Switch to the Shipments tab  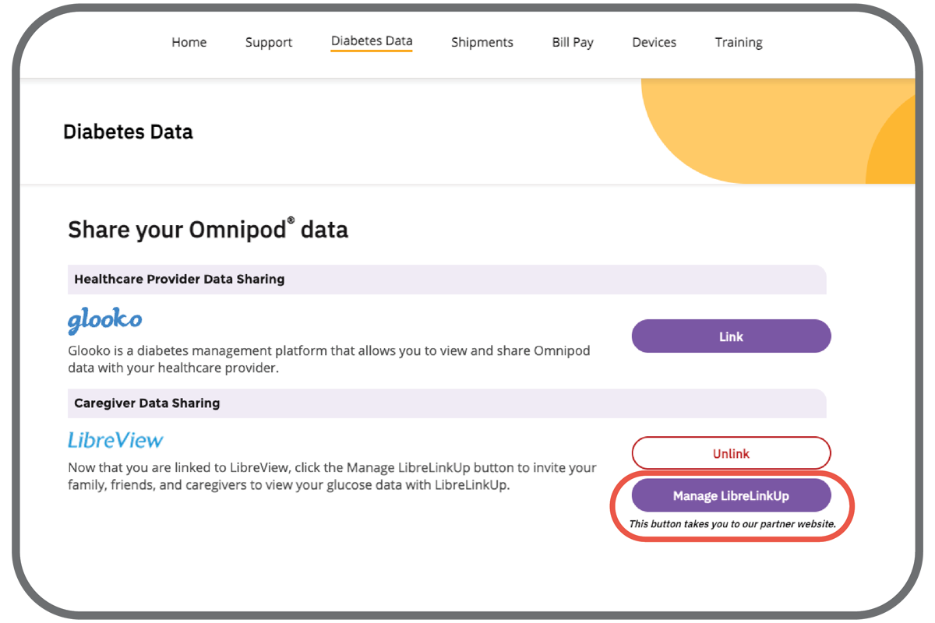tap(482, 43)
